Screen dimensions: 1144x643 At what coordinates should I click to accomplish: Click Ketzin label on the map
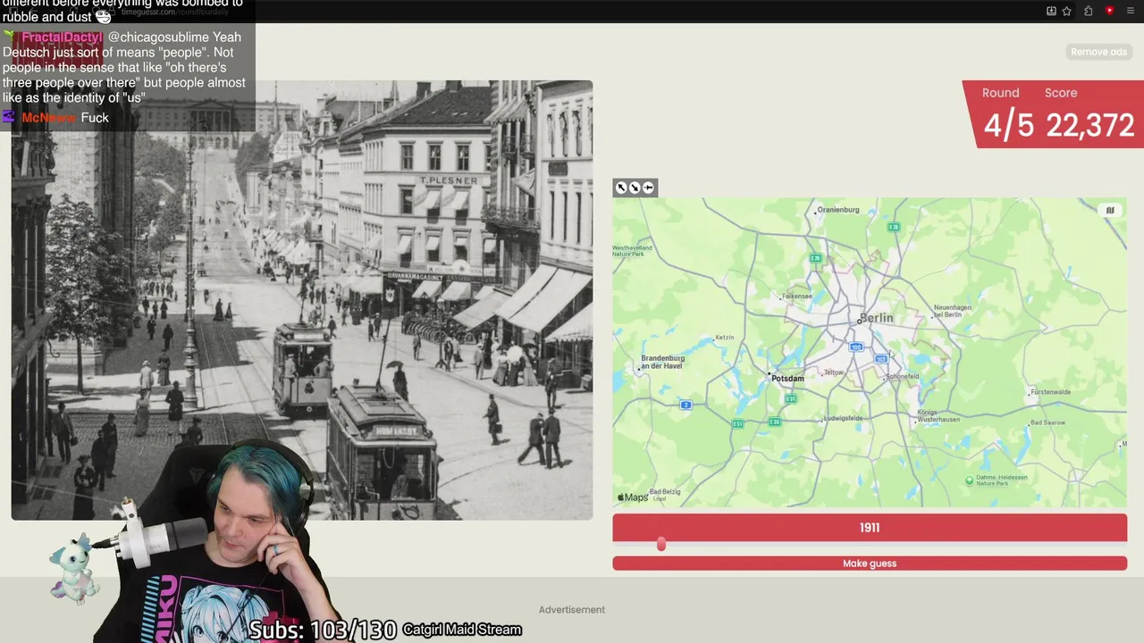[725, 337]
